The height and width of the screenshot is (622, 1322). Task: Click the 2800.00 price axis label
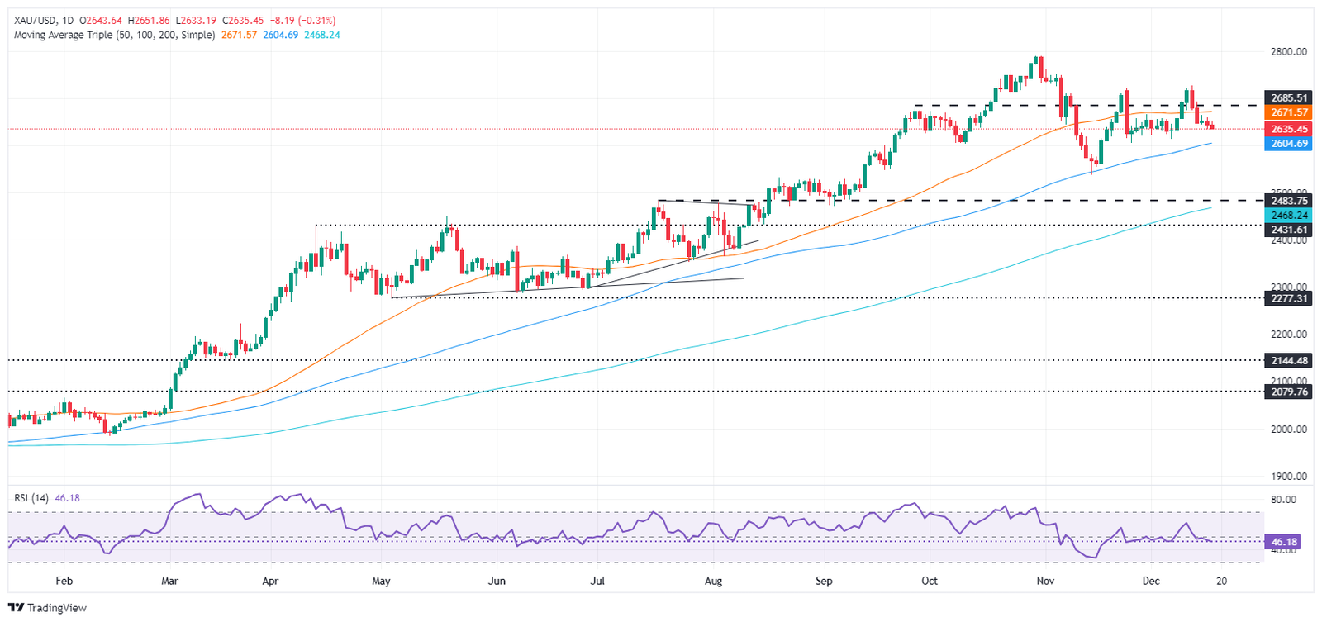(x=1289, y=51)
